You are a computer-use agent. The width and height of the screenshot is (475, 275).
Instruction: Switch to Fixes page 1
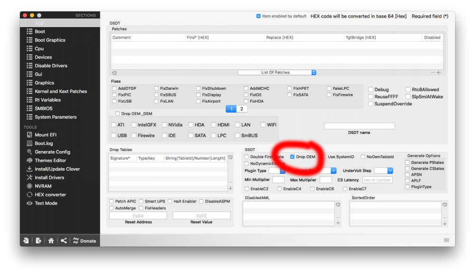[231, 109]
